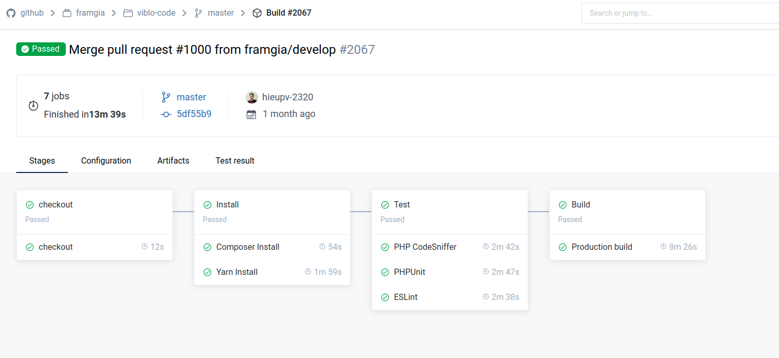This screenshot has width=779, height=358.
Task: Click the commit icon beside 5df55b9
Action: (x=166, y=114)
